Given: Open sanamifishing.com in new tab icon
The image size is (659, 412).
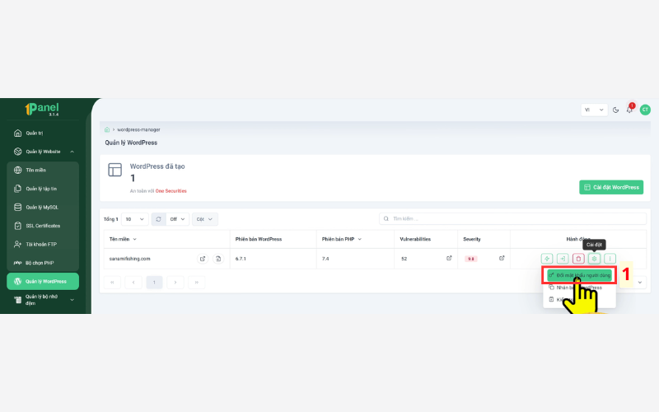Looking at the screenshot, I should click(203, 259).
